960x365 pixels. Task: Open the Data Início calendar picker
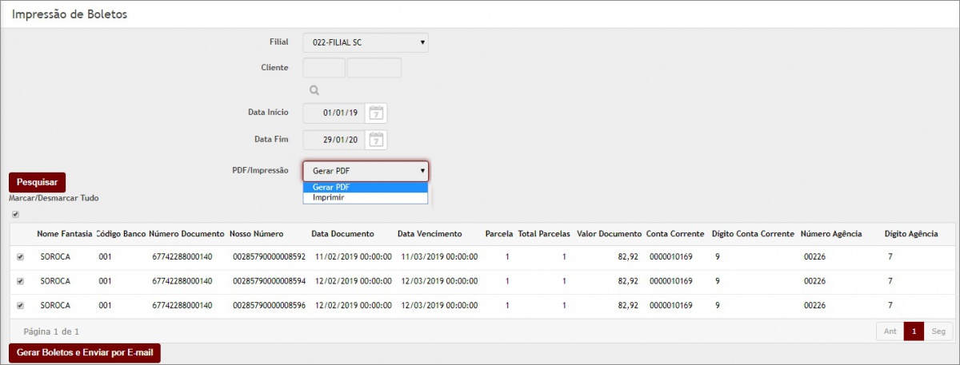point(376,113)
